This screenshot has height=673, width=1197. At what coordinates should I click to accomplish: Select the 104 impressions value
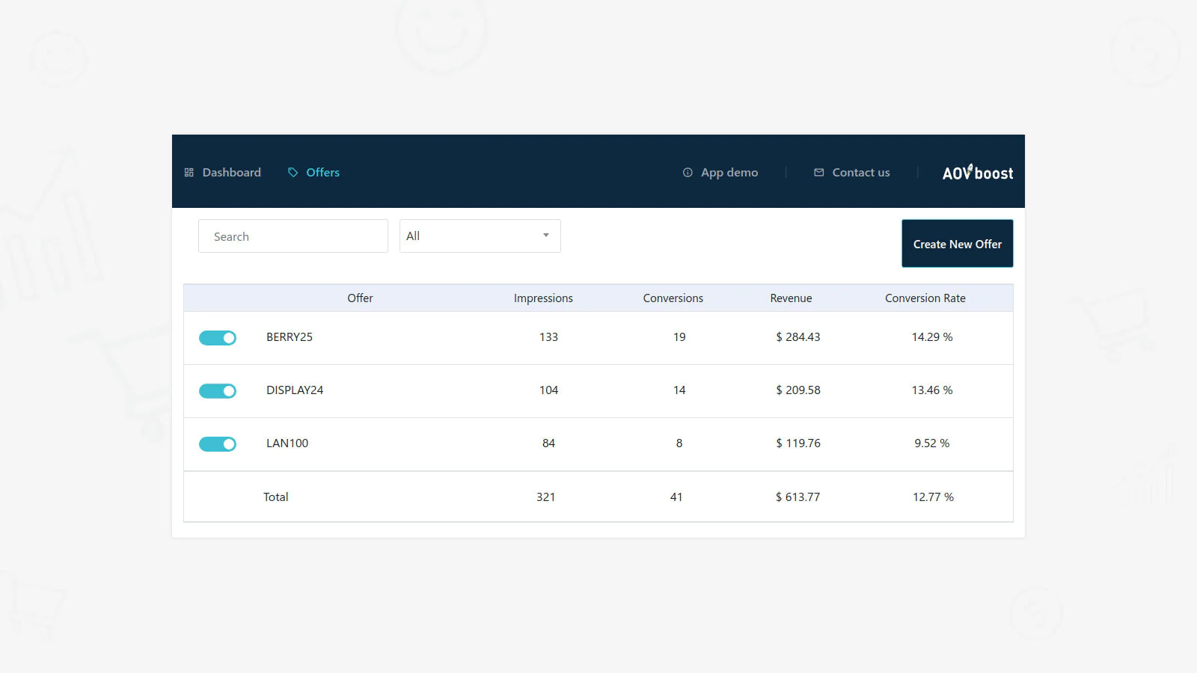pos(549,390)
